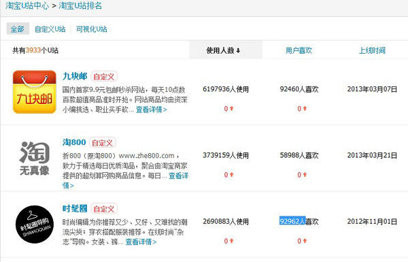Click the 58988人喜欢 count
The image size is (408, 262).
click(299, 155)
